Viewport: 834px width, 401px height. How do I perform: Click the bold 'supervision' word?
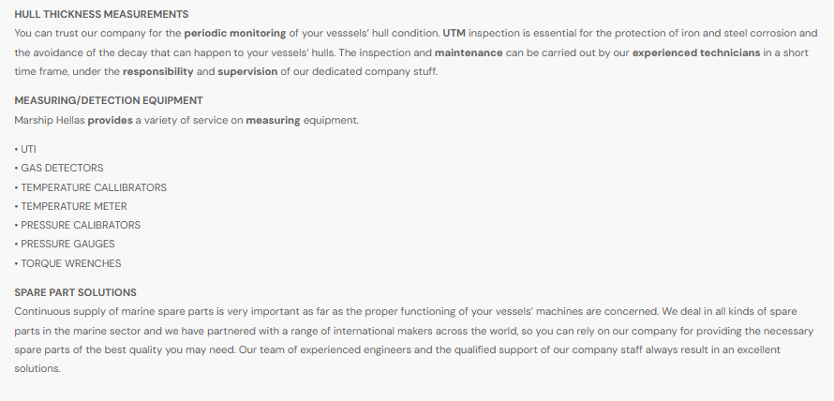point(248,71)
